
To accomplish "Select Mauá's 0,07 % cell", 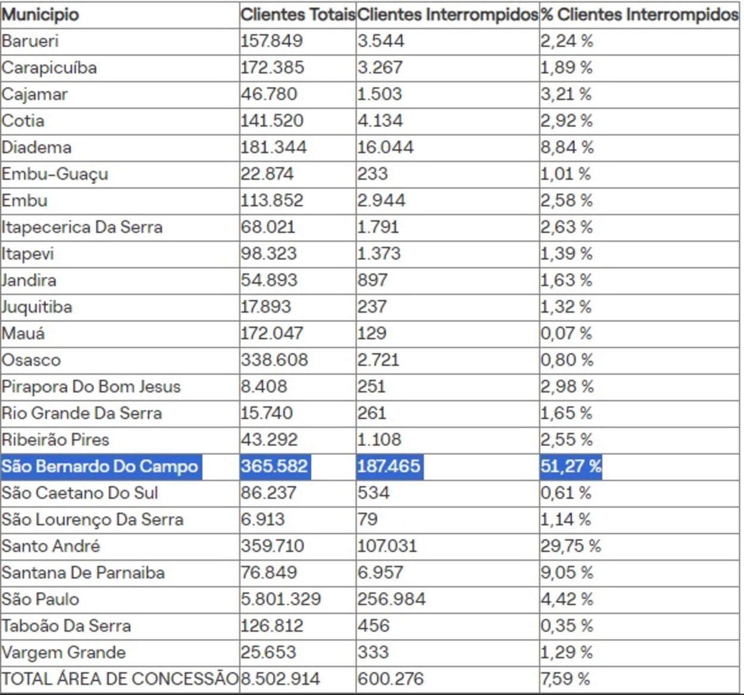I will tap(566, 334).
